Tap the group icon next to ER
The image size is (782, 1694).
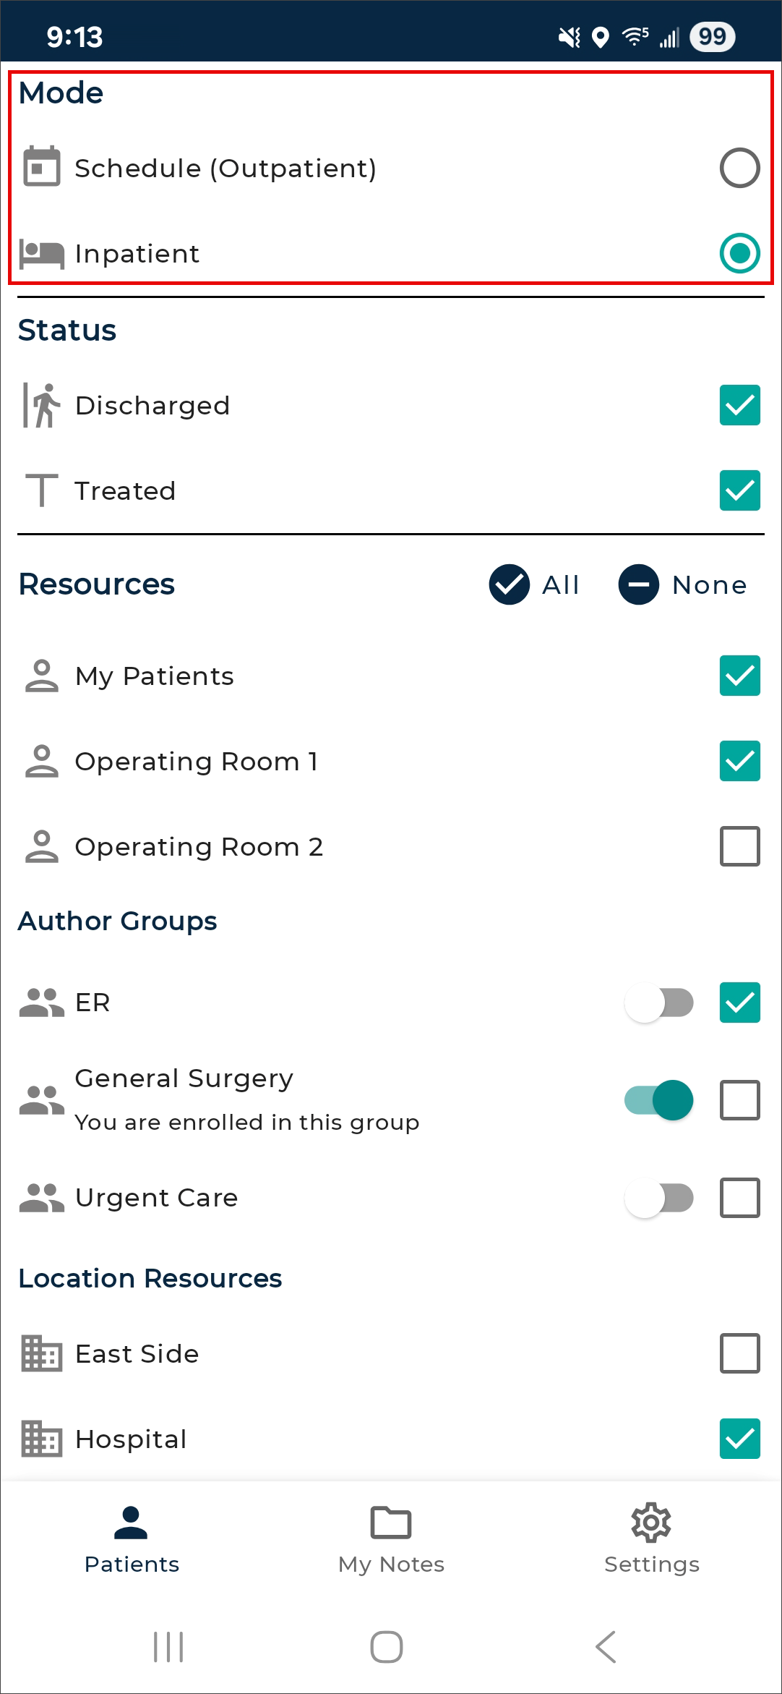click(x=42, y=1003)
